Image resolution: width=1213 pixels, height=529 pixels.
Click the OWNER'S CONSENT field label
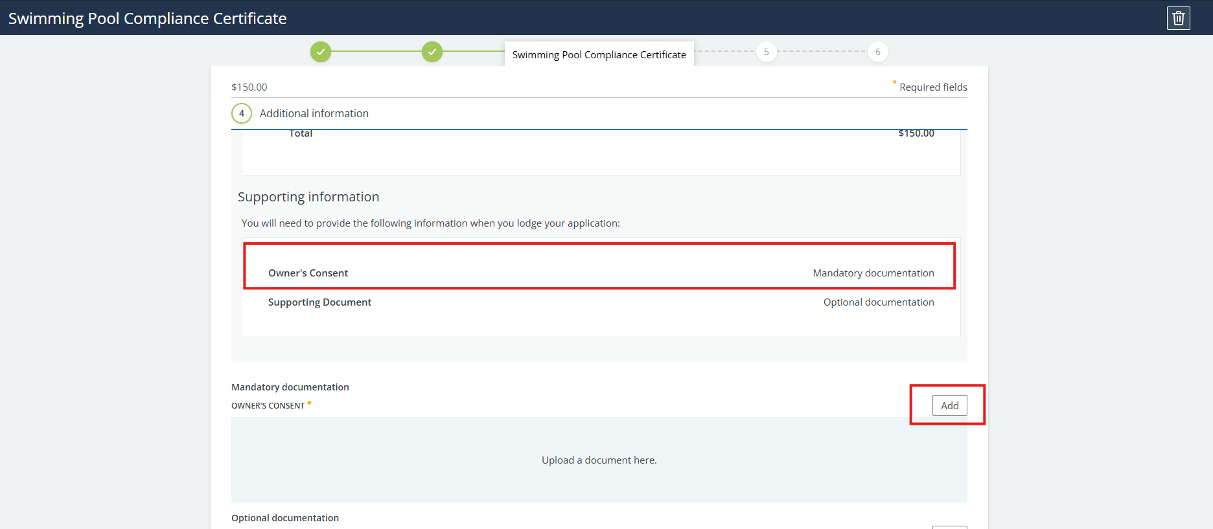click(268, 406)
